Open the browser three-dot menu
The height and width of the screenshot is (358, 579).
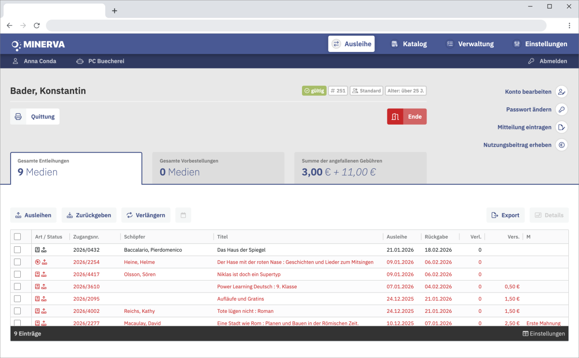569,26
